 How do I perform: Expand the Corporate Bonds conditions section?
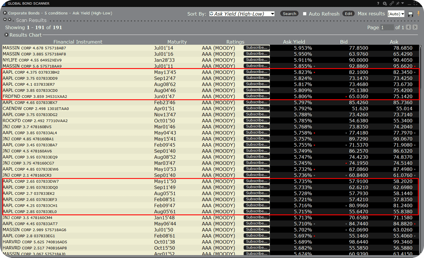tap(5, 13)
